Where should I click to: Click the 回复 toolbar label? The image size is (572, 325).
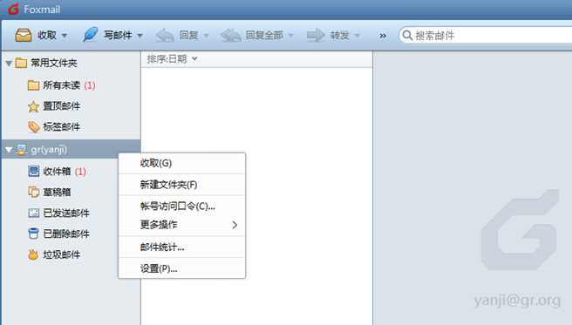[x=189, y=36]
